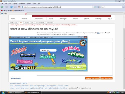Click the preview discussion button

pos(92,78)
